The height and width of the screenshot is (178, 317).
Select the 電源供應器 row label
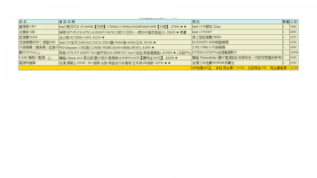pyautogui.click(x=27, y=63)
